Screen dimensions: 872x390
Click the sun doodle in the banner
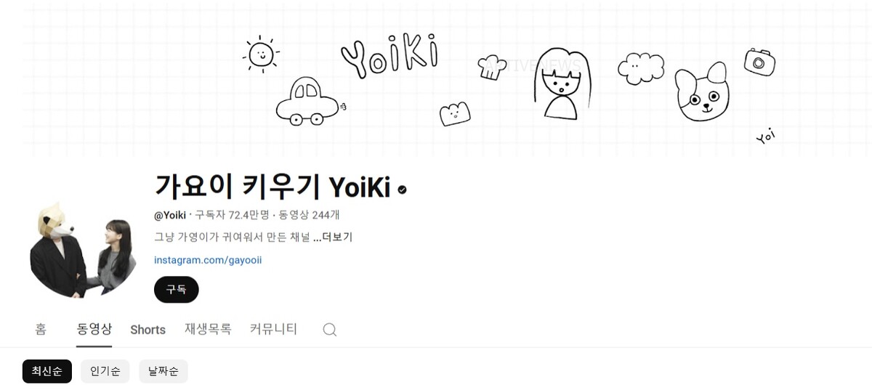(261, 54)
